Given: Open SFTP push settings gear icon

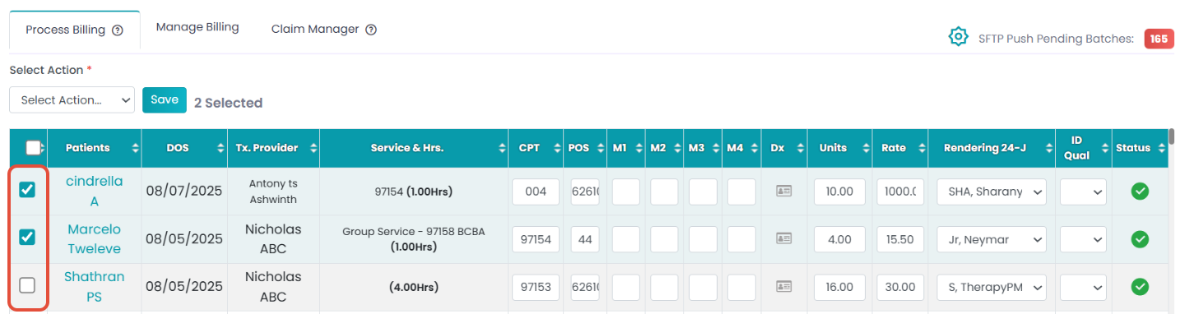Looking at the screenshot, I should tap(958, 37).
